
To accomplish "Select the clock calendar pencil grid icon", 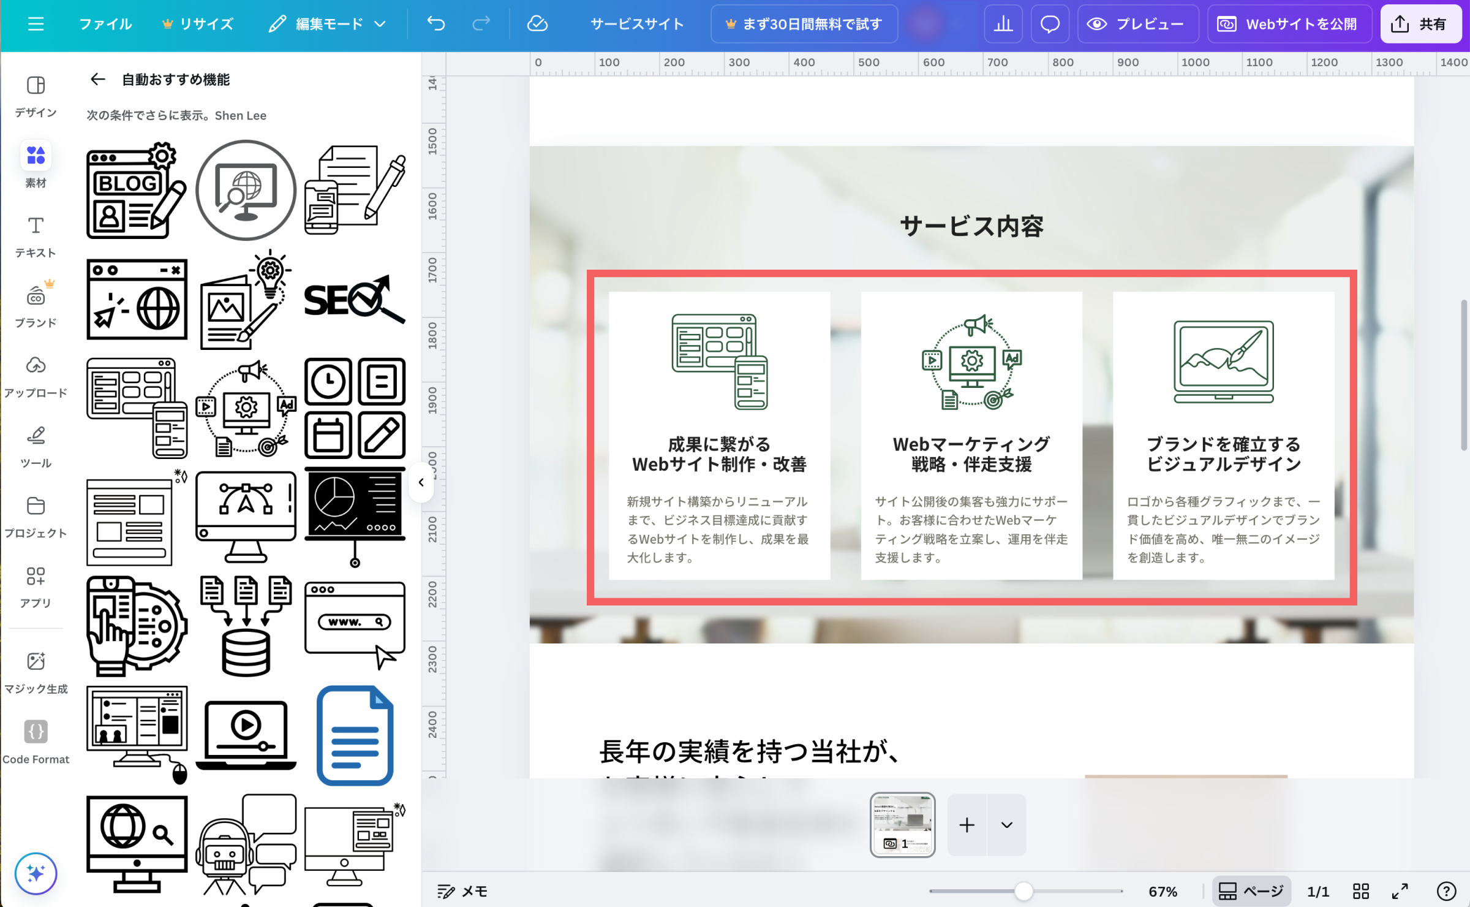I will point(355,408).
